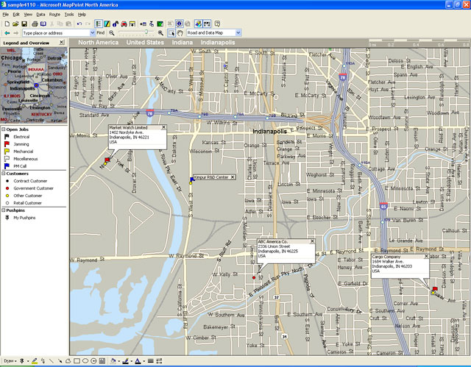Open the Edit menu
Image resolution: width=471 pixels, height=367 pixels.
point(16,15)
